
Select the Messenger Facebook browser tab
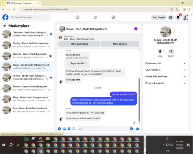pos(23,3)
